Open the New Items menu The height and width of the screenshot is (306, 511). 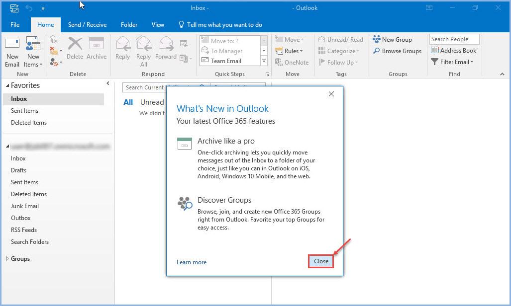tap(33, 52)
